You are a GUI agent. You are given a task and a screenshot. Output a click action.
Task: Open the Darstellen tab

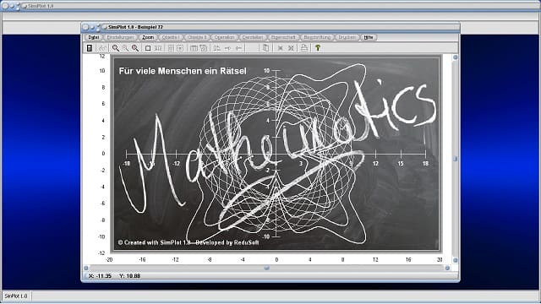pos(253,37)
